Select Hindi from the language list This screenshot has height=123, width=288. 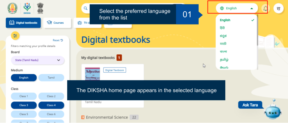(222, 28)
